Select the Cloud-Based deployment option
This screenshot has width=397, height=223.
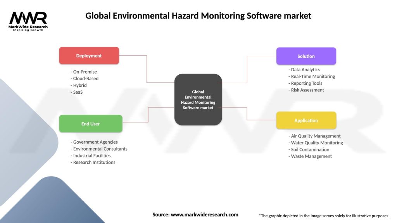pos(85,78)
